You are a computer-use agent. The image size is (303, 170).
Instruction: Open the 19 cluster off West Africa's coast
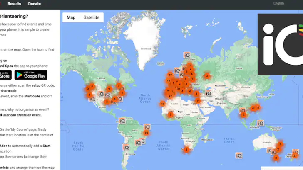163,104
